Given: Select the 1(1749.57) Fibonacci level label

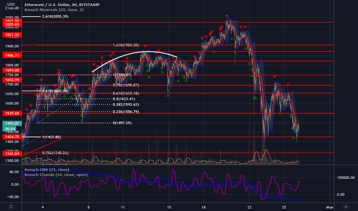Looking at the screenshot, I should pos(122,75).
